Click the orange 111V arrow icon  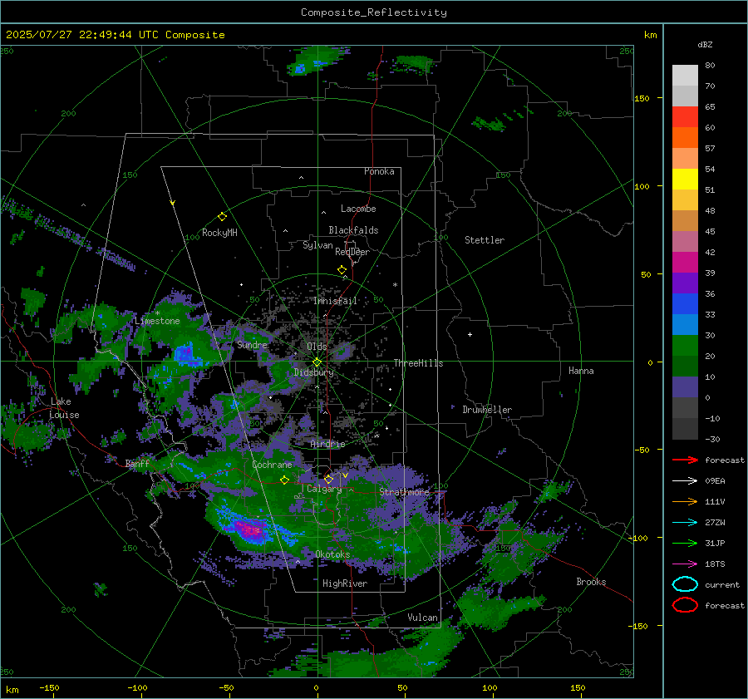point(685,501)
